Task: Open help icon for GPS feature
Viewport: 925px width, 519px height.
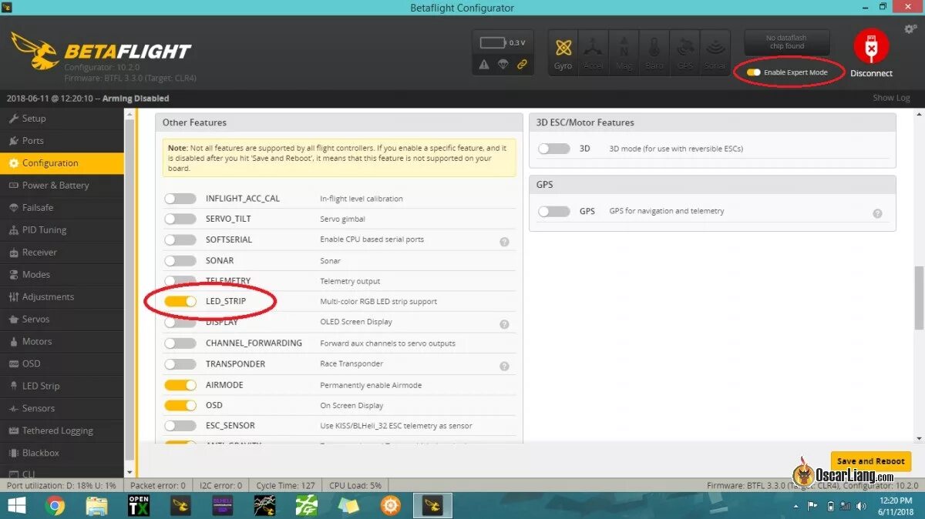Action: (877, 213)
